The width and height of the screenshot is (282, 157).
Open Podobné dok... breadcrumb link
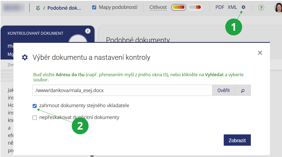tap(64, 8)
